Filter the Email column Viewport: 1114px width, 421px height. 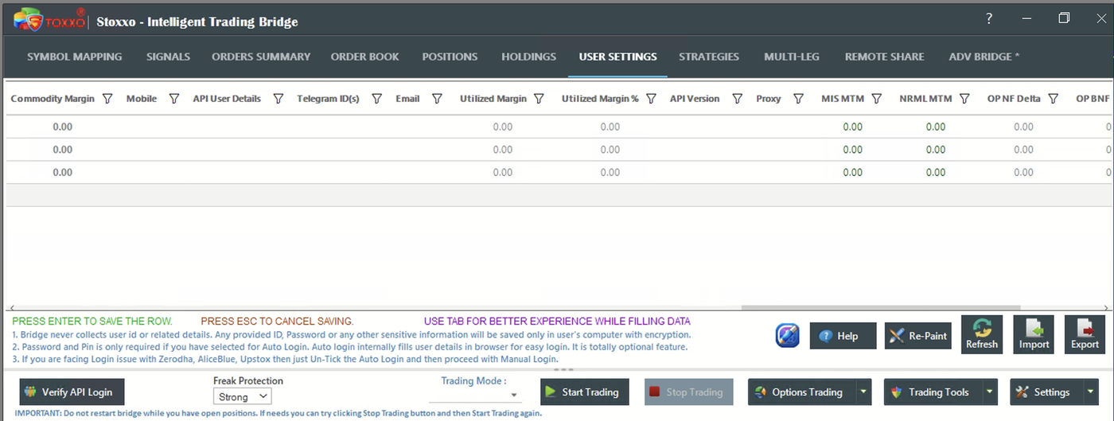[437, 99]
